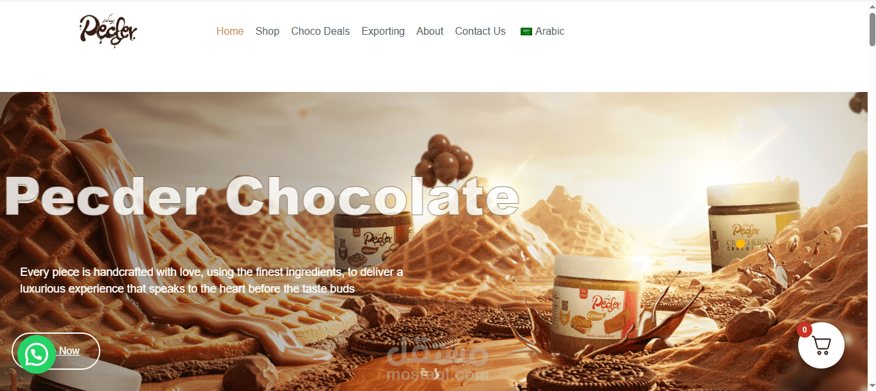Click the Pecder Cream jar in the banner
Viewport: 876px width, 391px height.
coord(597,296)
